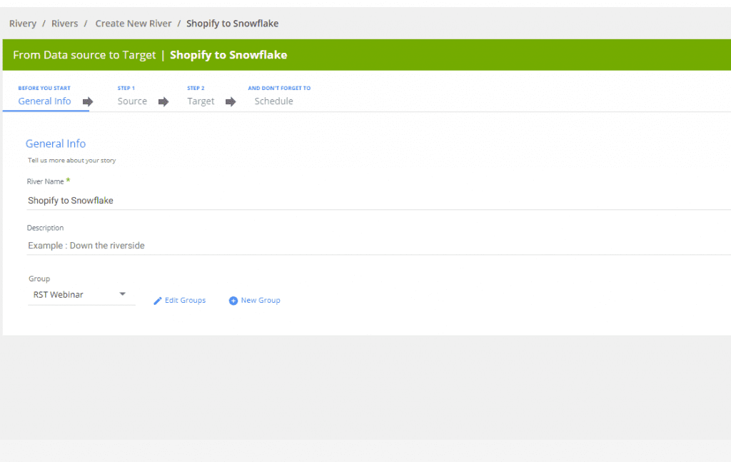This screenshot has height=462, width=731.
Task: Click the Edit Groups link
Action: (186, 300)
